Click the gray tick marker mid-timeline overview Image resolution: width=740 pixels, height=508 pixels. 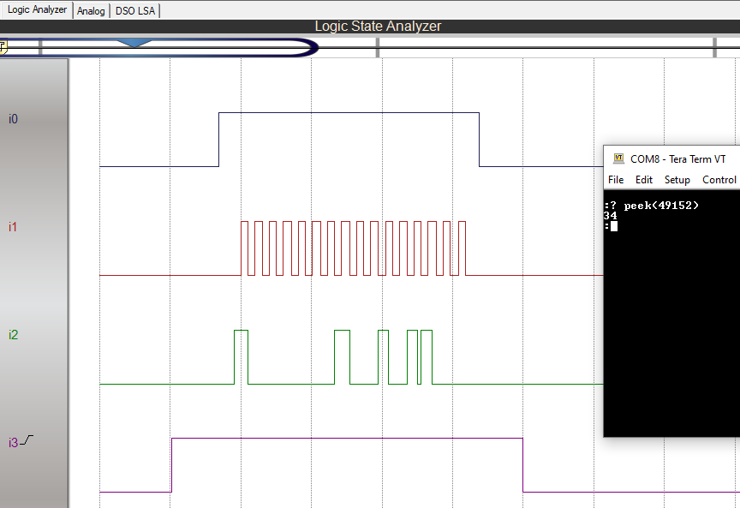tap(378, 48)
